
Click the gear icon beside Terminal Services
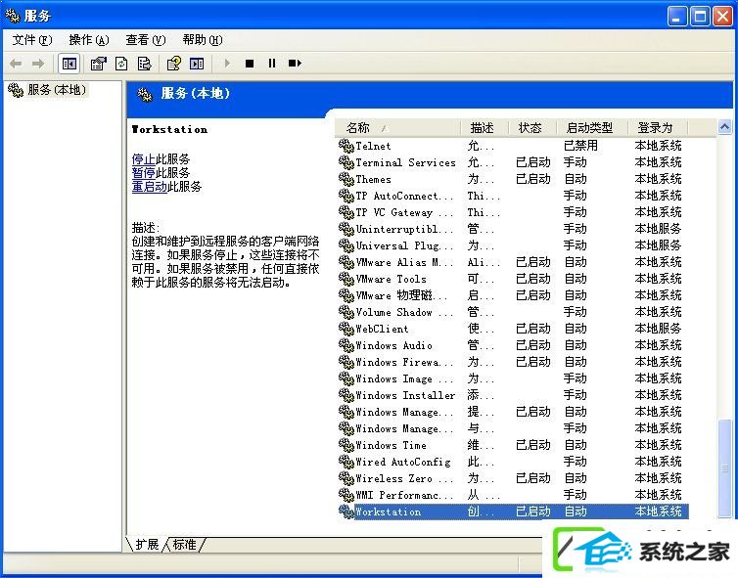(x=346, y=162)
